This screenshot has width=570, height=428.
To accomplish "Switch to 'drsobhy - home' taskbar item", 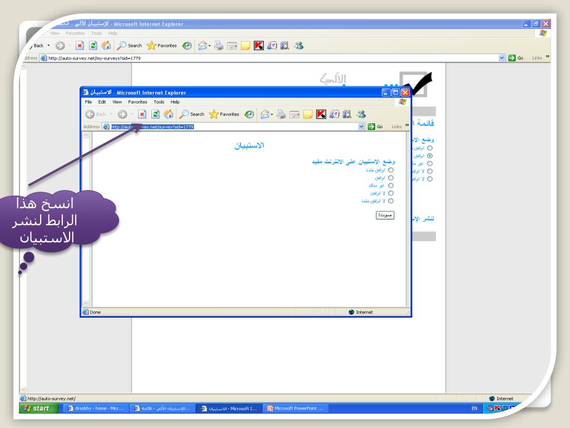I will point(96,408).
